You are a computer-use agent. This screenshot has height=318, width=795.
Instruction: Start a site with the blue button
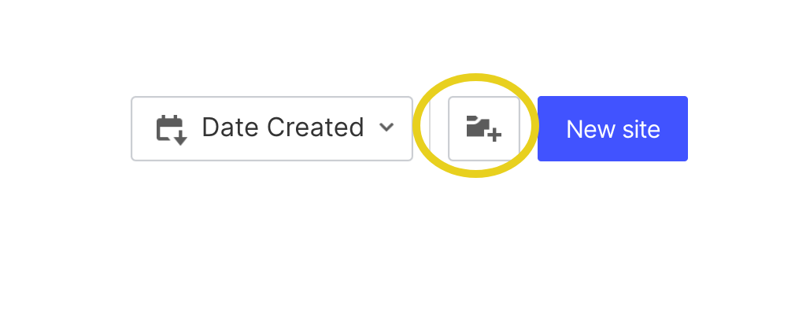[x=612, y=128]
